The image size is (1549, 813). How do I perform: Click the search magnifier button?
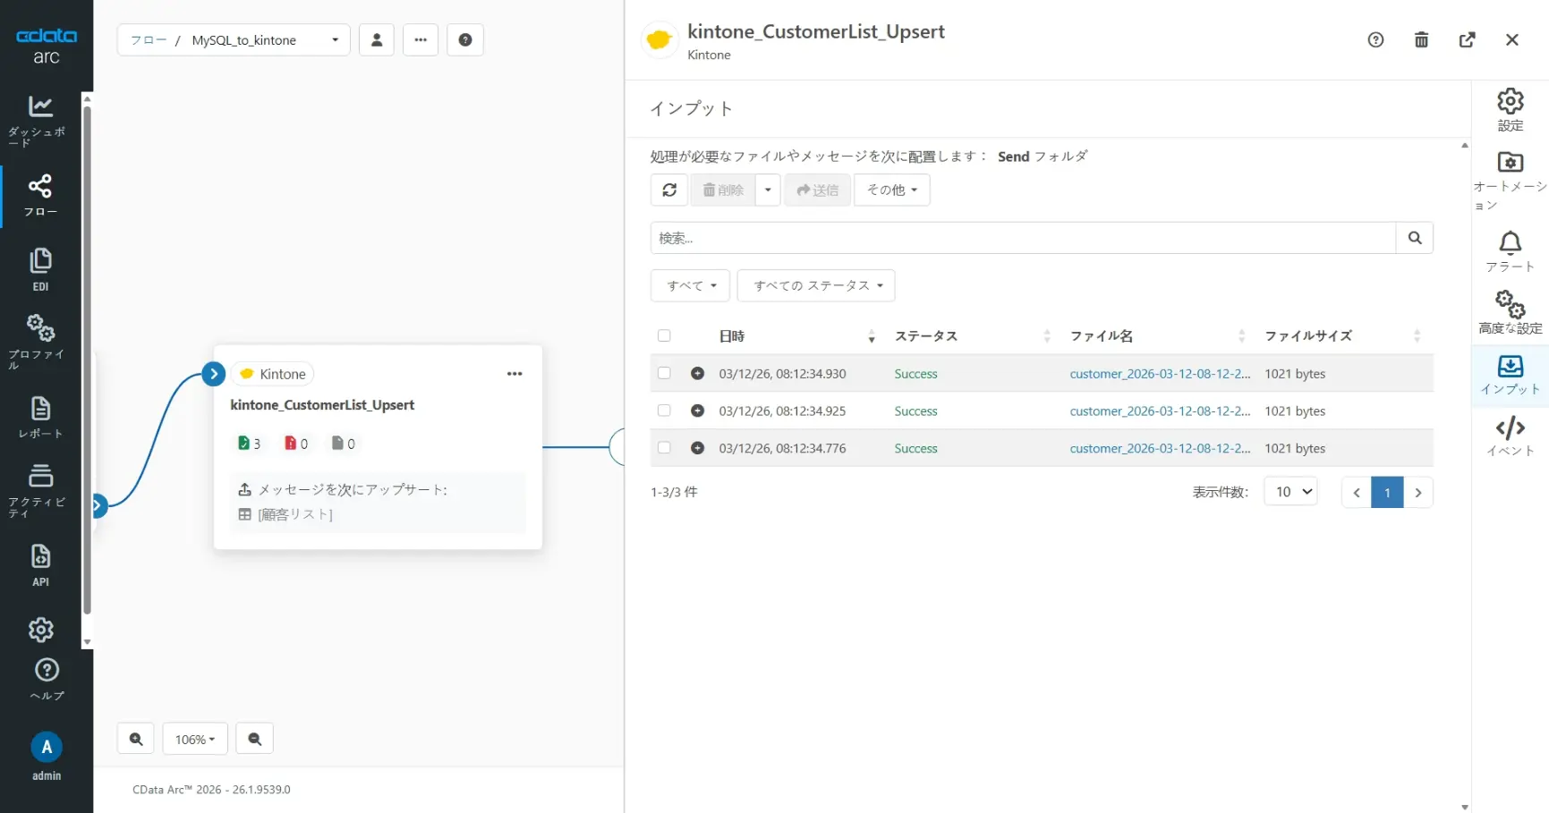(1414, 238)
